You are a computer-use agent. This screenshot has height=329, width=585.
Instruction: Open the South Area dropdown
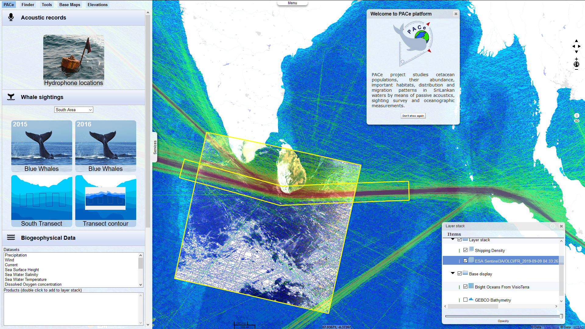73,110
